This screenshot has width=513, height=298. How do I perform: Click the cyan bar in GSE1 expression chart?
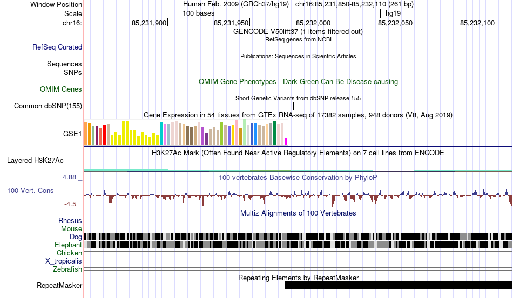click(x=161, y=134)
